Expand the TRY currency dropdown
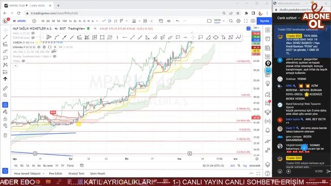Image resolution: width=331 pixels, height=186 pixels. point(257,28)
